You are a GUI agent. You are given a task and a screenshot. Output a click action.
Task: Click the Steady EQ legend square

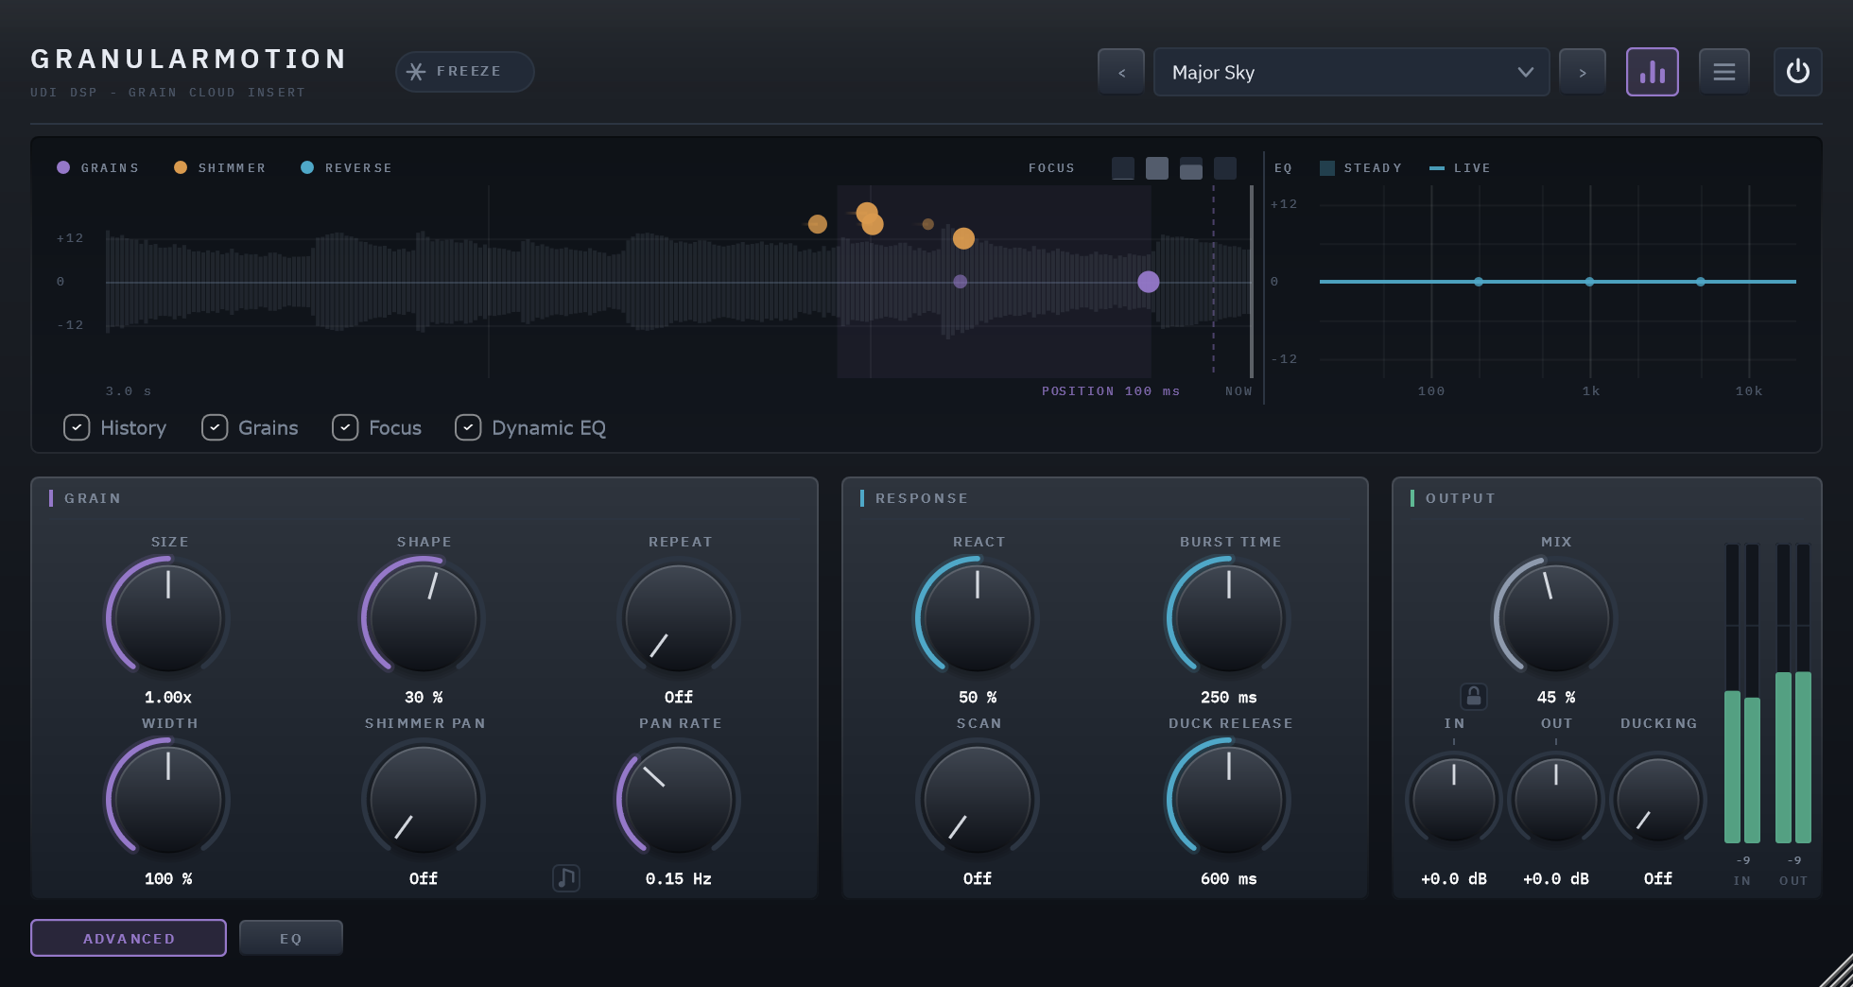(1327, 168)
